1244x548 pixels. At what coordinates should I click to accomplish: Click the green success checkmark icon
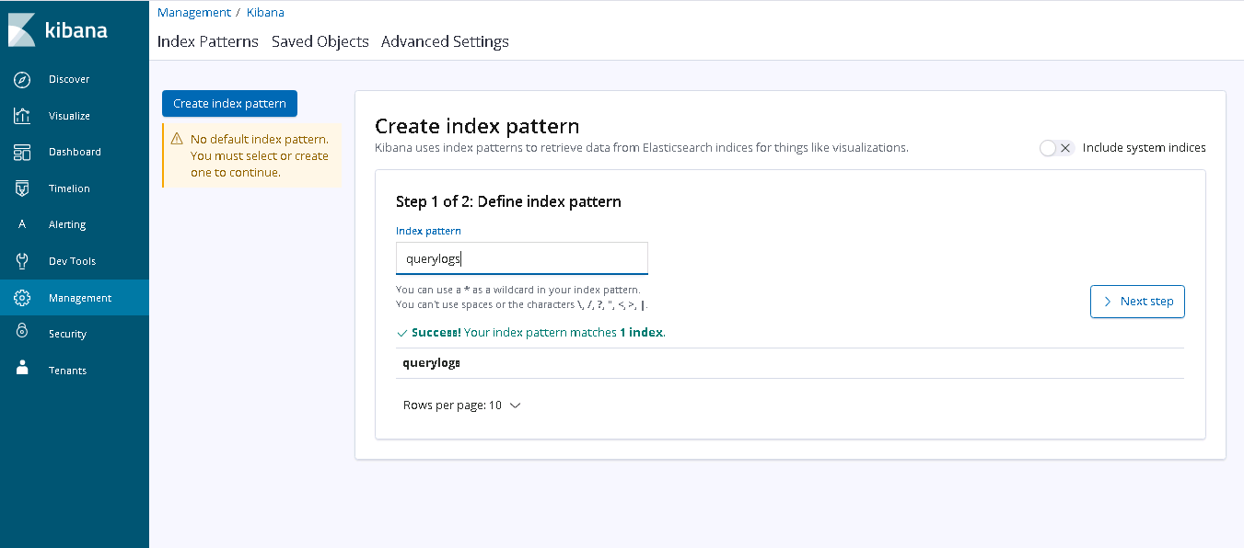(x=401, y=332)
